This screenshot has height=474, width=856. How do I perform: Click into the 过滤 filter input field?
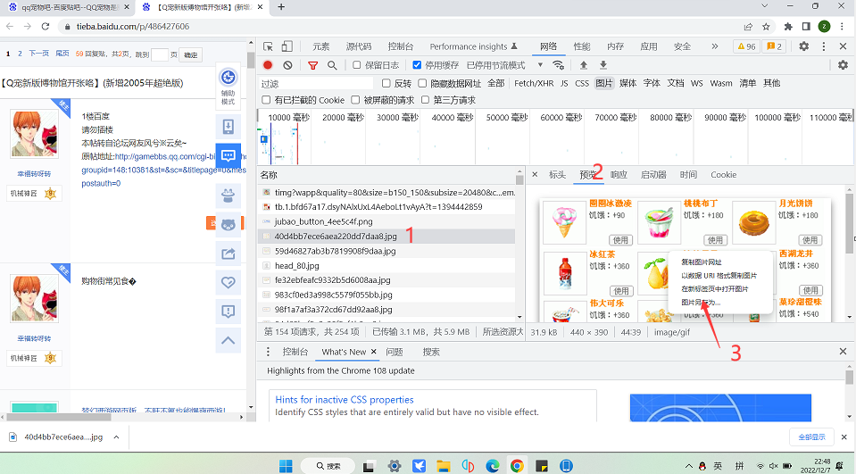316,84
